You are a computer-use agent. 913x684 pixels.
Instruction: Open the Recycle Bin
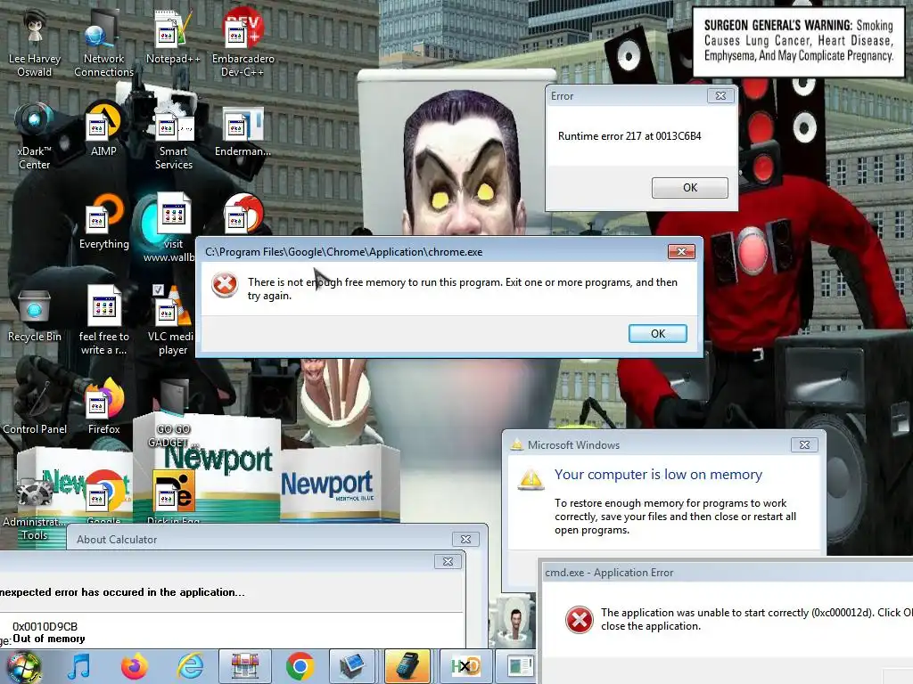(x=35, y=314)
